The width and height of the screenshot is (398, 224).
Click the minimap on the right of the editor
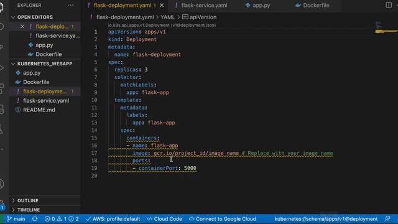coord(386,28)
